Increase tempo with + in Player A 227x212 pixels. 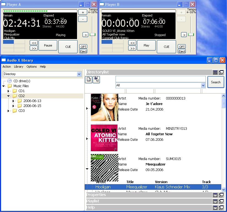83,12
